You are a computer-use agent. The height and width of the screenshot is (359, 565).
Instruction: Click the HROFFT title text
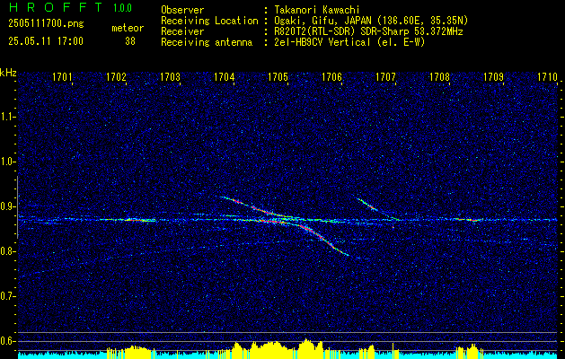(56, 7)
